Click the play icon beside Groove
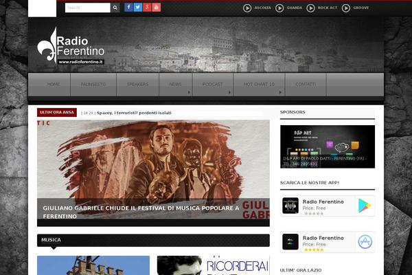This screenshot has width=412, height=275. click(346, 8)
